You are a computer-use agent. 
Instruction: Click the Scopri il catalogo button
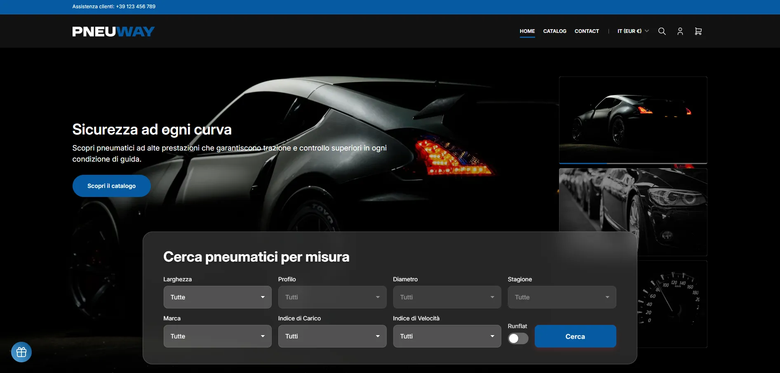point(111,186)
